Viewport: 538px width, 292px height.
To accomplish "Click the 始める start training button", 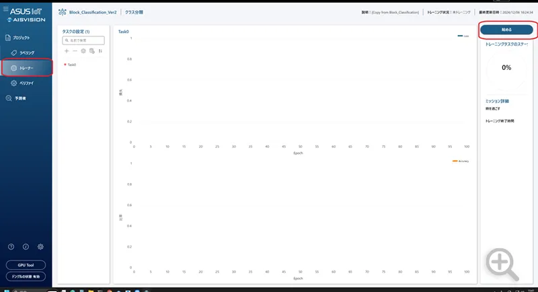I will (506, 30).
